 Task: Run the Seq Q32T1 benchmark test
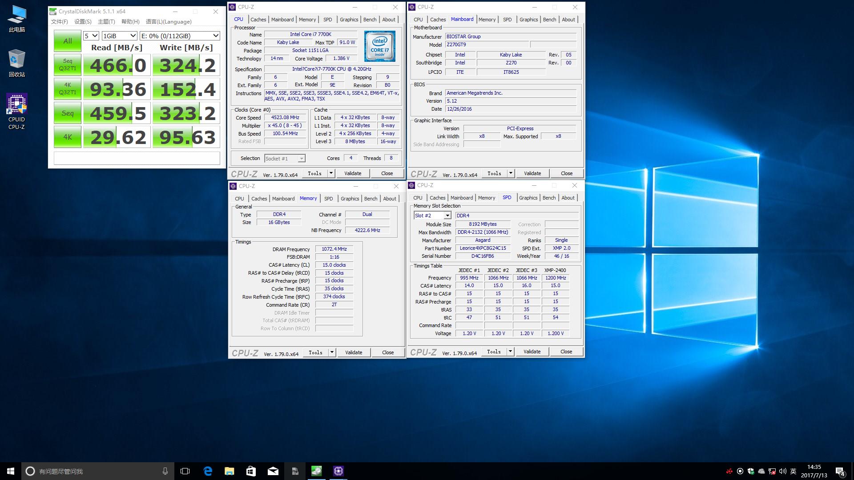click(x=68, y=65)
